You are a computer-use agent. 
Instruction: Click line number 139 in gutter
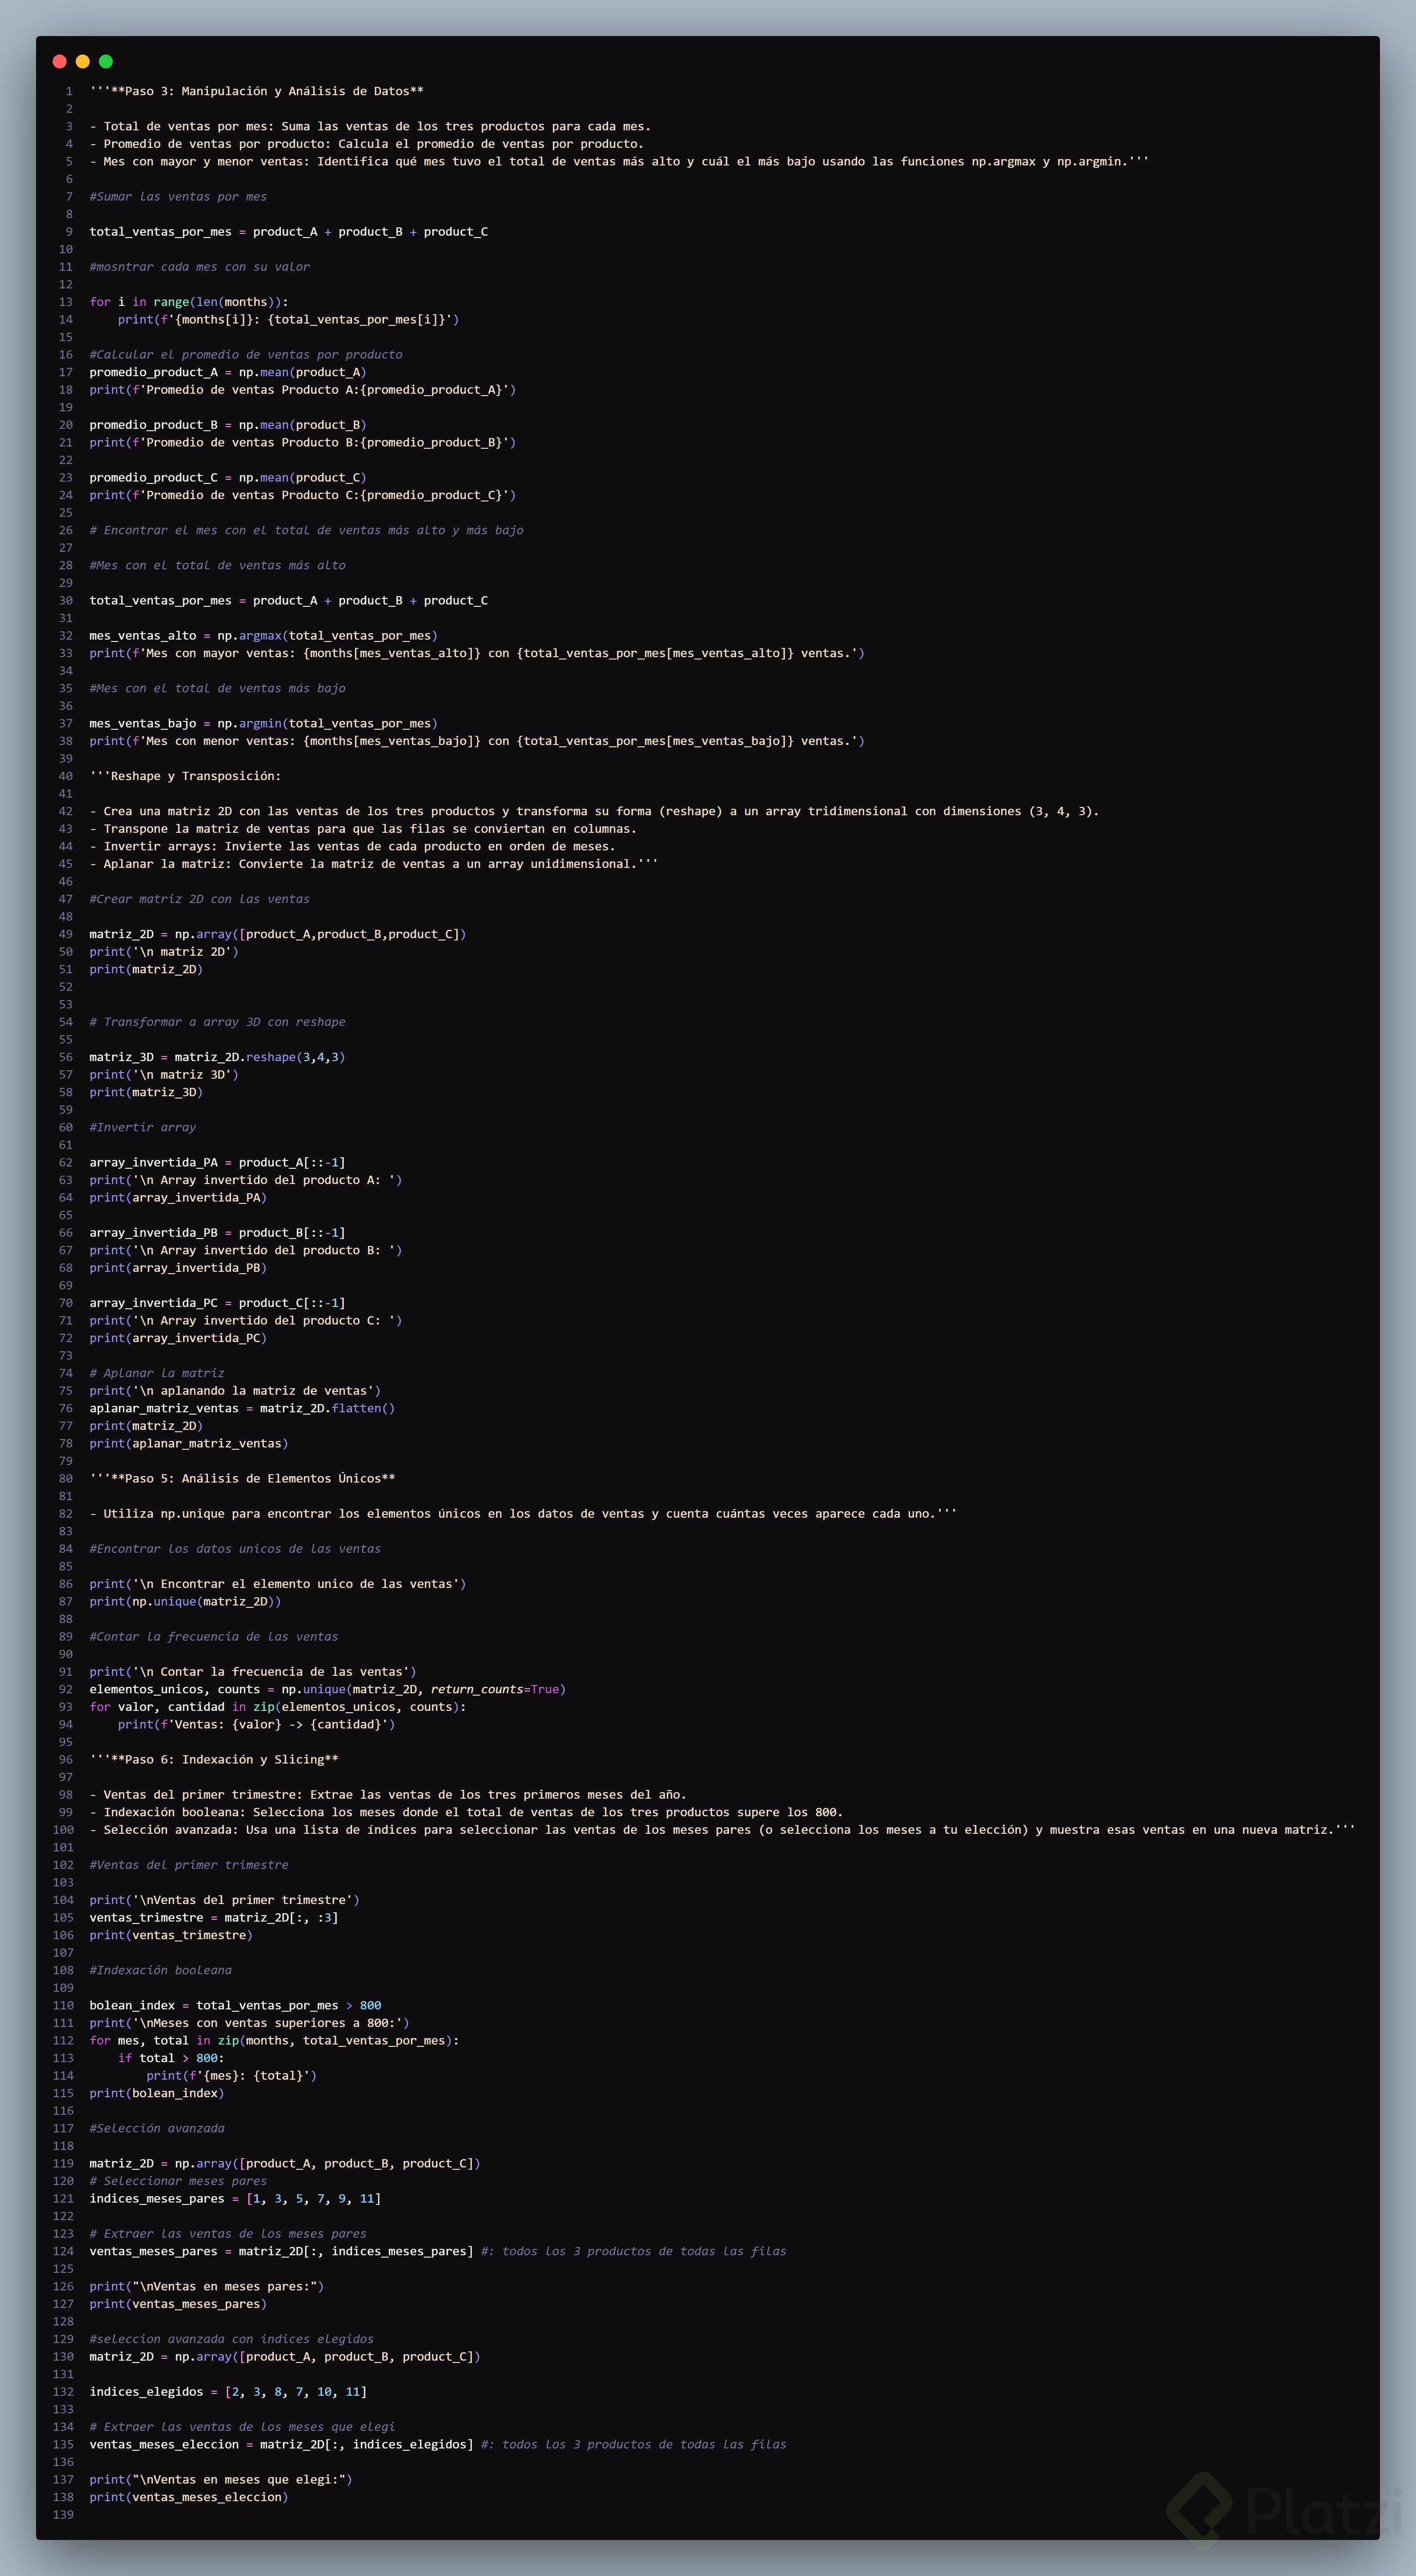[63, 2514]
